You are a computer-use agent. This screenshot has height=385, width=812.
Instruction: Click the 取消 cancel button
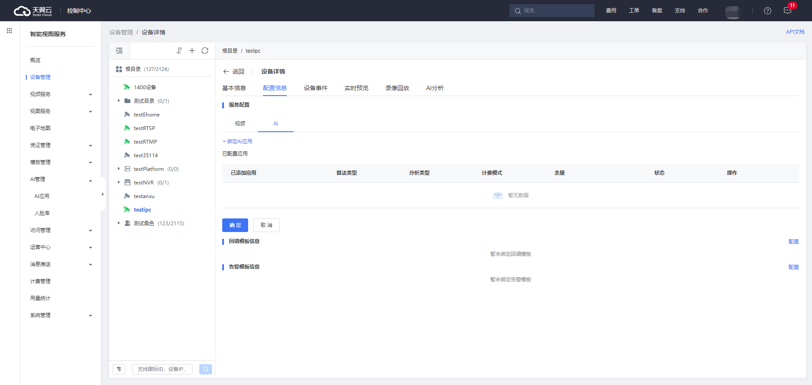click(266, 225)
